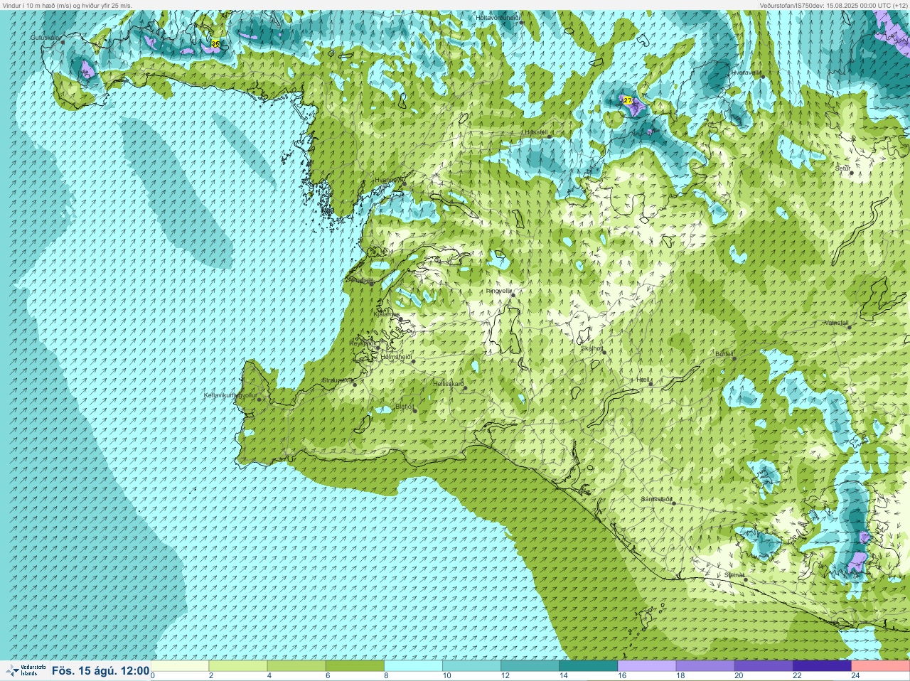Click the Vatnsfell station dot
The width and height of the screenshot is (910, 681).
click(x=849, y=327)
